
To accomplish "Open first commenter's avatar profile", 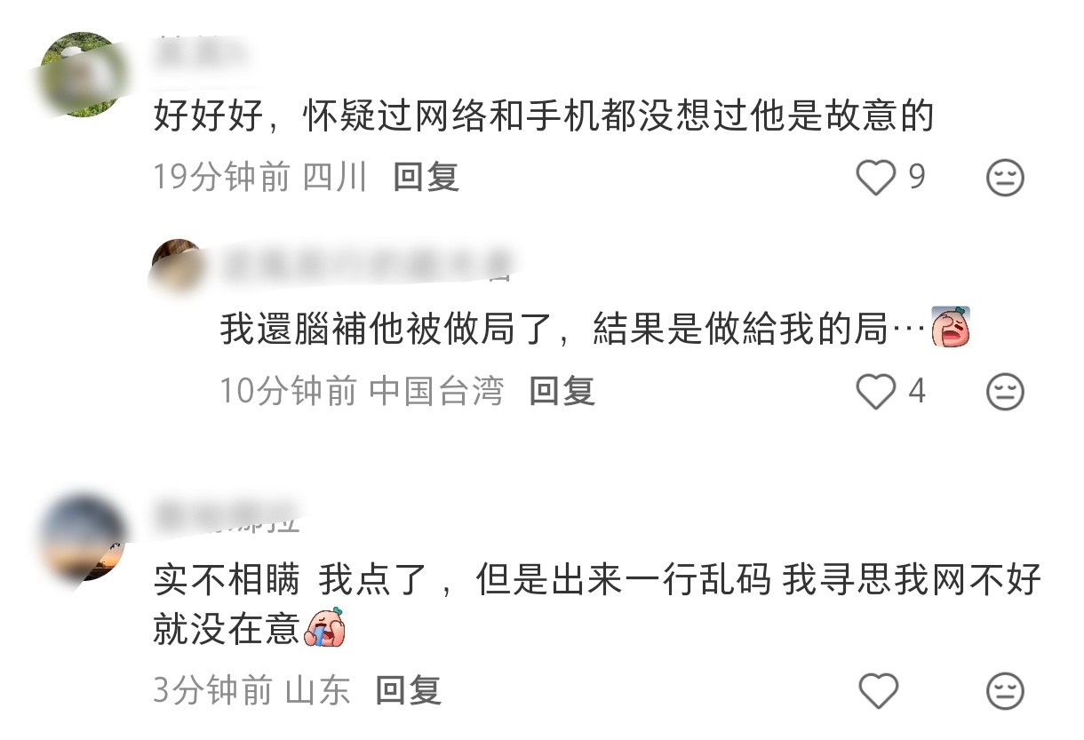I will pyautogui.click(x=82, y=75).
